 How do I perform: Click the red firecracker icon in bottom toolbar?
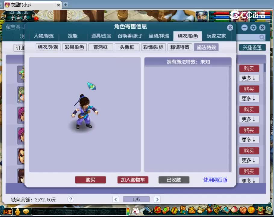click(209, 210)
